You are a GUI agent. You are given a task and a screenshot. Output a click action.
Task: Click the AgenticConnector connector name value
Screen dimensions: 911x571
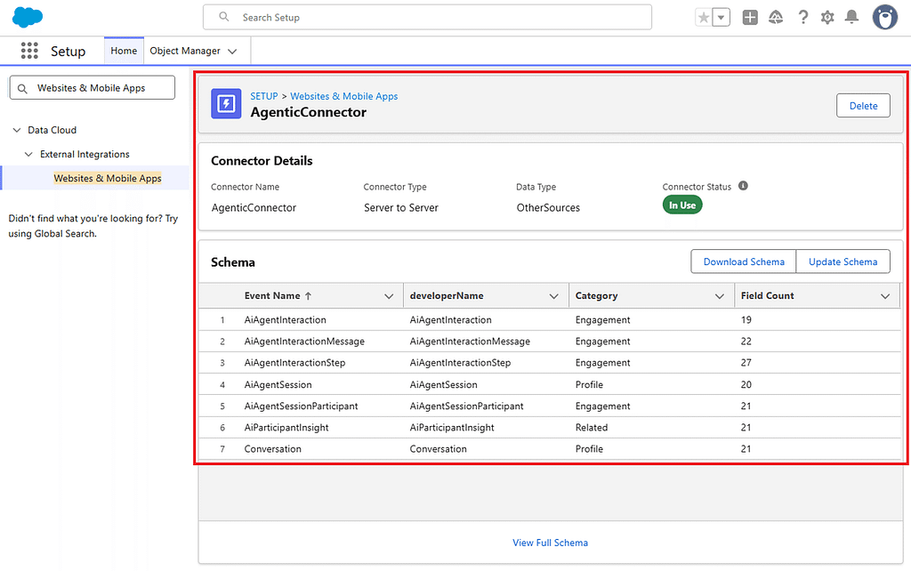(x=254, y=208)
